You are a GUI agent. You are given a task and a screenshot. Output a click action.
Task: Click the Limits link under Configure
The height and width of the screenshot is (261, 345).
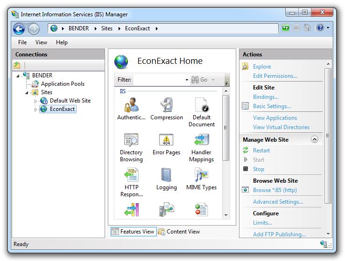(262, 223)
